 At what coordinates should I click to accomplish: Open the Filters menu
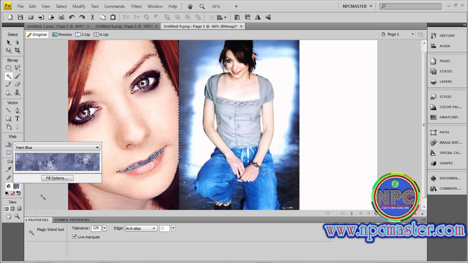(x=136, y=7)
